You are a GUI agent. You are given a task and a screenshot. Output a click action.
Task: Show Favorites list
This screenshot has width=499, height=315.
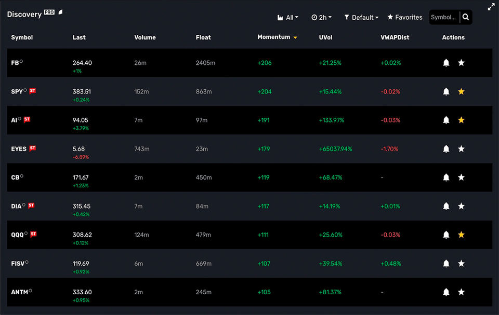click(405, 18)
